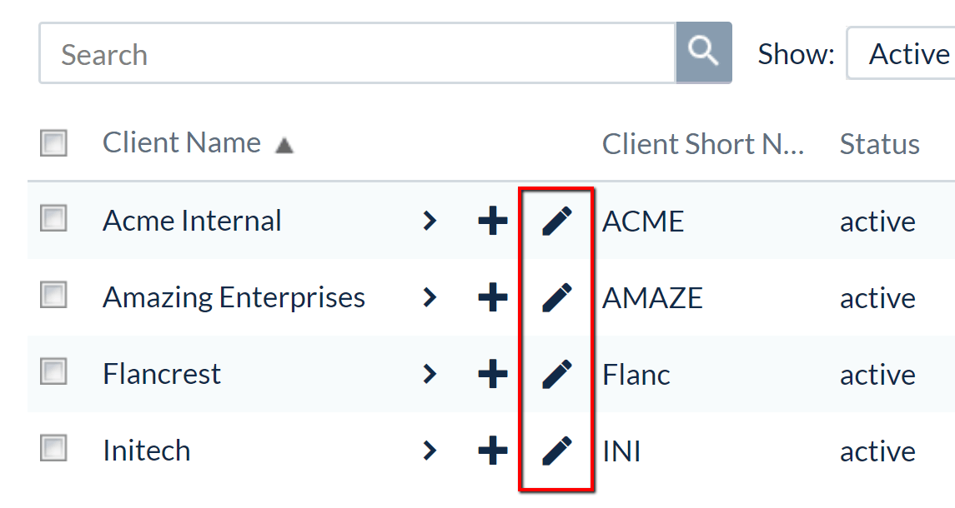Edit Acme Internal using the pencil icon

click(557, 221)
